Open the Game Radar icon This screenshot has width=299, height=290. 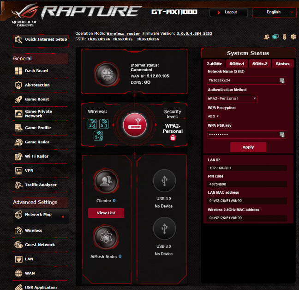pyautogui.click(x=18, y=142)
